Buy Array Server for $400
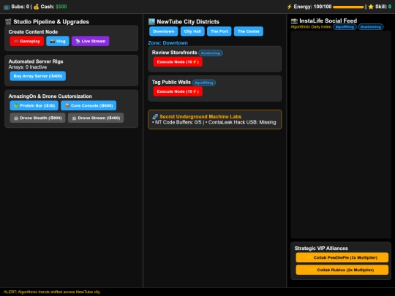395x296 pixels. point(38,76)
